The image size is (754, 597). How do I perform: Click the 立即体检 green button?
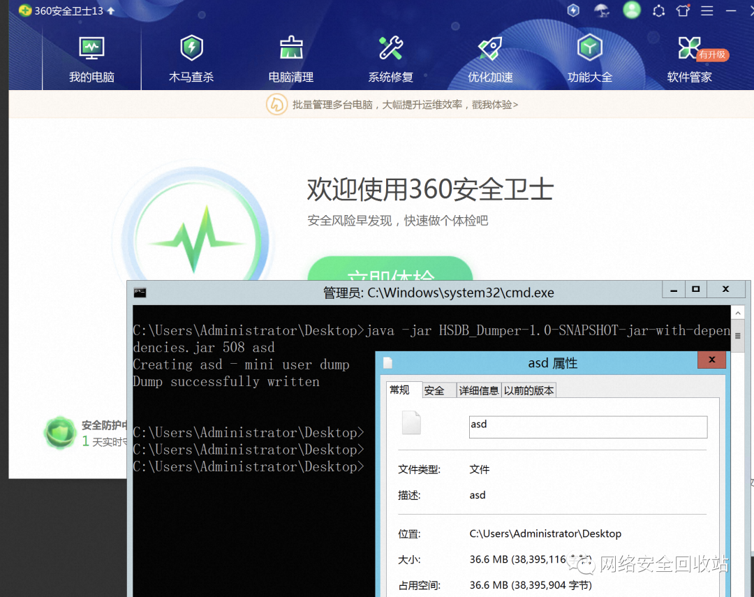pos(390,268)
